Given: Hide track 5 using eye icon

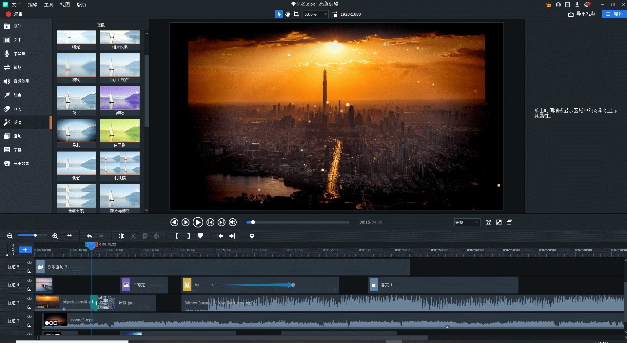Looking at the screenshot, I should coord(29,263).
